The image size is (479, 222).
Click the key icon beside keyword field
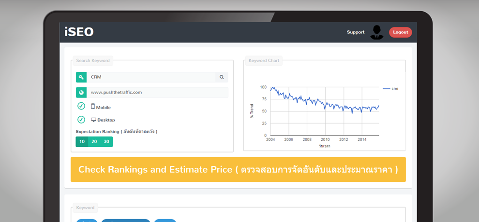click(x=81, y=77)
